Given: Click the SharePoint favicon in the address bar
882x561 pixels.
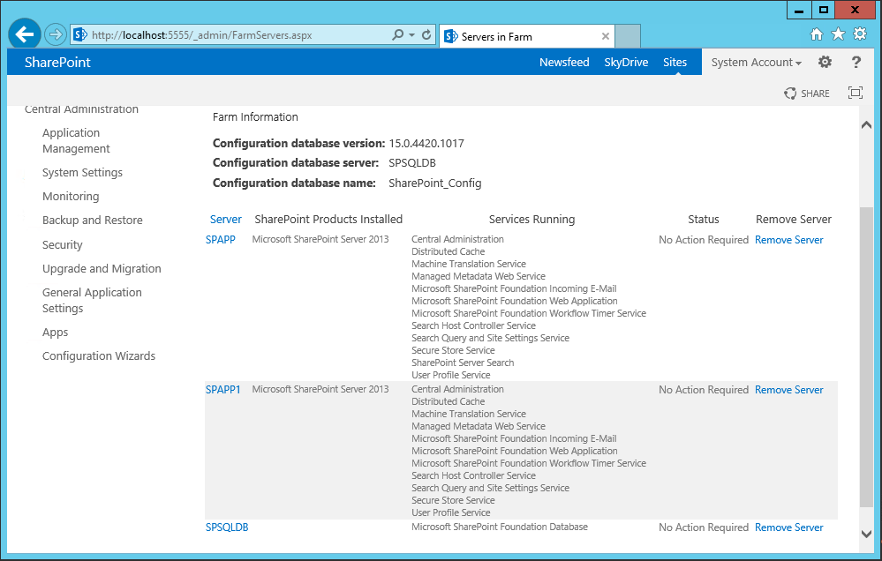Looking at the screenshot, I should (80, 35).
